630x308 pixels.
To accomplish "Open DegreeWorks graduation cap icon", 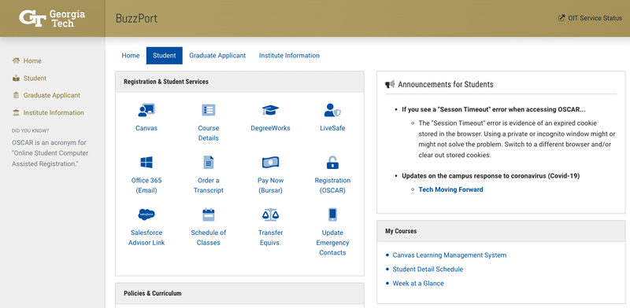I will 270,110.
